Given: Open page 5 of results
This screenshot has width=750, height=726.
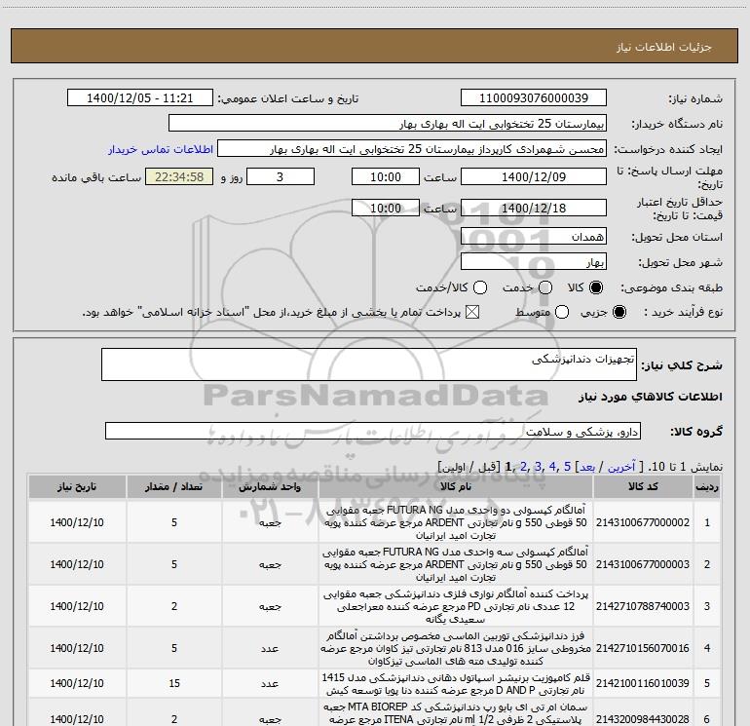Looking at the screenshot, I should 567,467.
